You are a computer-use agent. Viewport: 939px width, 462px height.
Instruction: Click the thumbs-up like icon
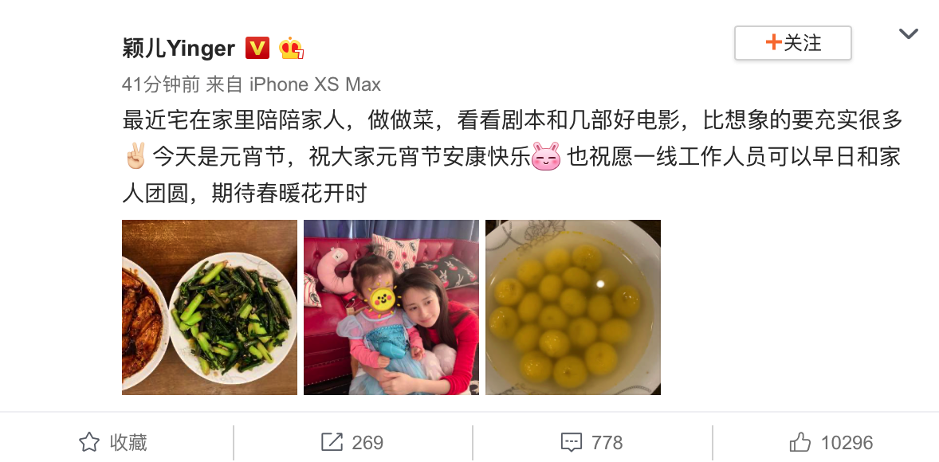tap(800, 442)
